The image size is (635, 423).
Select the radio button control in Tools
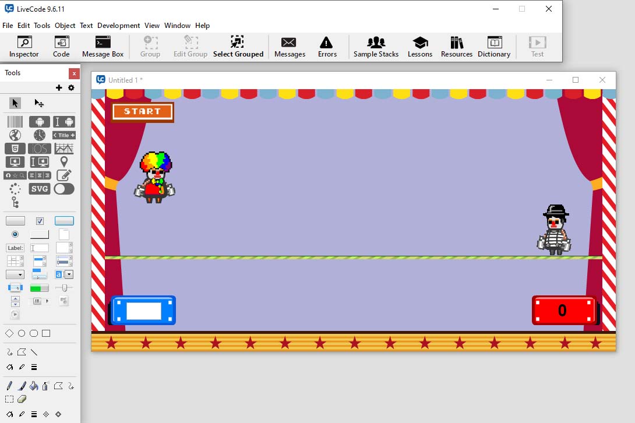pos(15,234)
